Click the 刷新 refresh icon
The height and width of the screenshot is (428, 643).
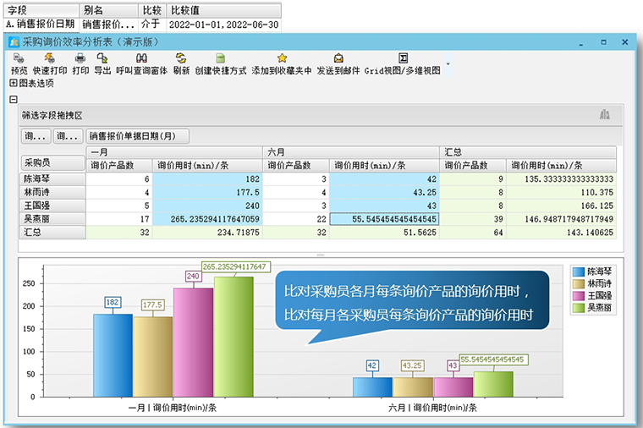(x=181, y=58)
